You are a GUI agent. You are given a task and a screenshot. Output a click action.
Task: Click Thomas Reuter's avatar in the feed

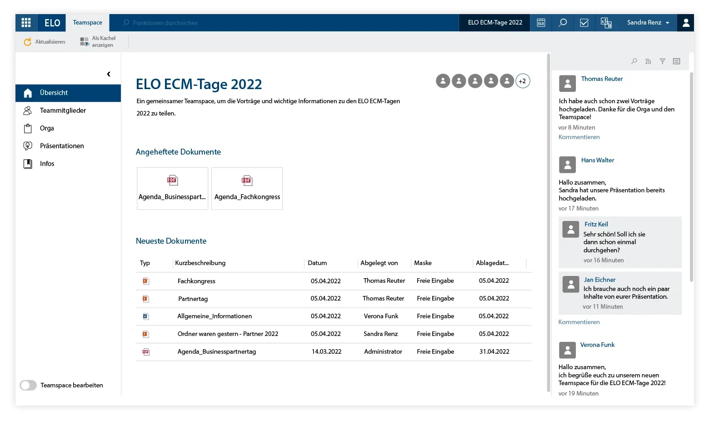(567, 84)
